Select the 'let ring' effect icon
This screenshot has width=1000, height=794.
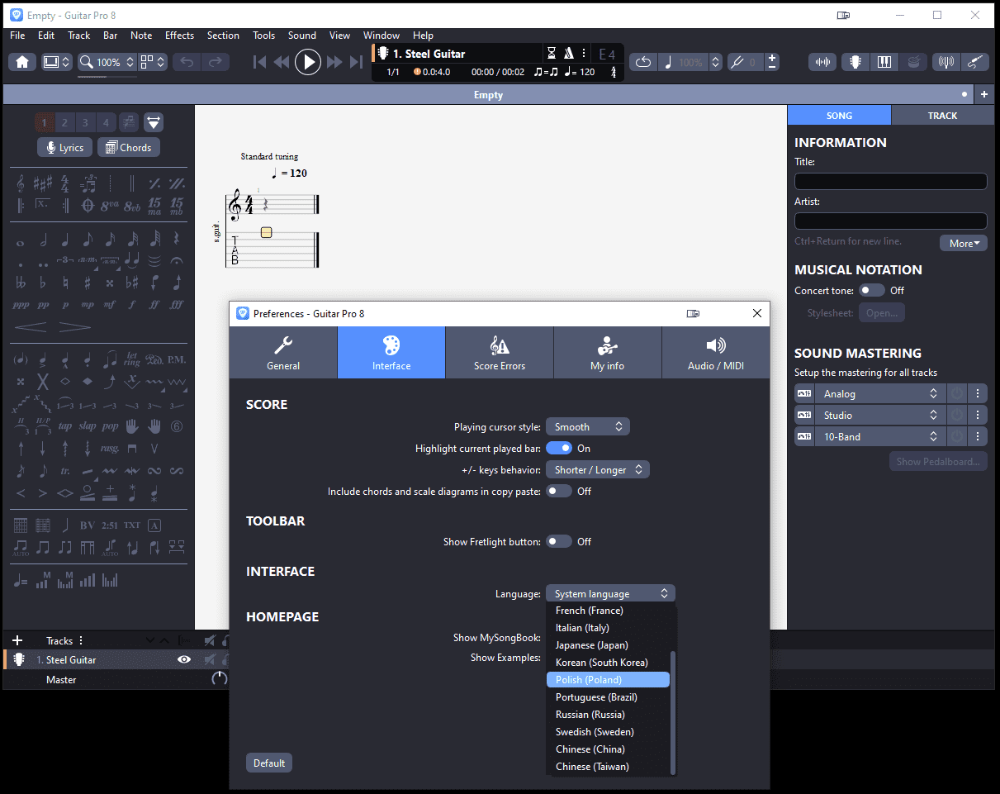[x=132, y=359]
